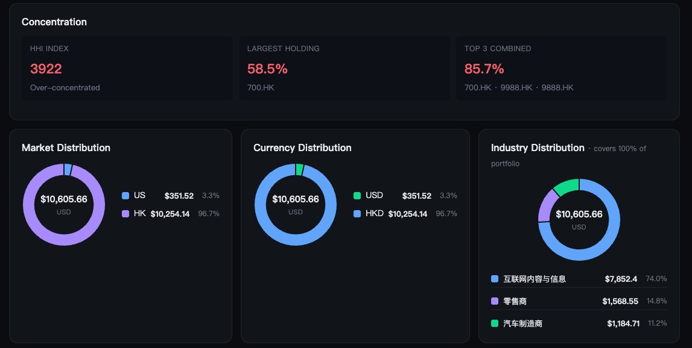The width and height of the screenshot is (692, 348).
Task: Click the small blue segment of Market donut
Action: click(x=68, y=170)
